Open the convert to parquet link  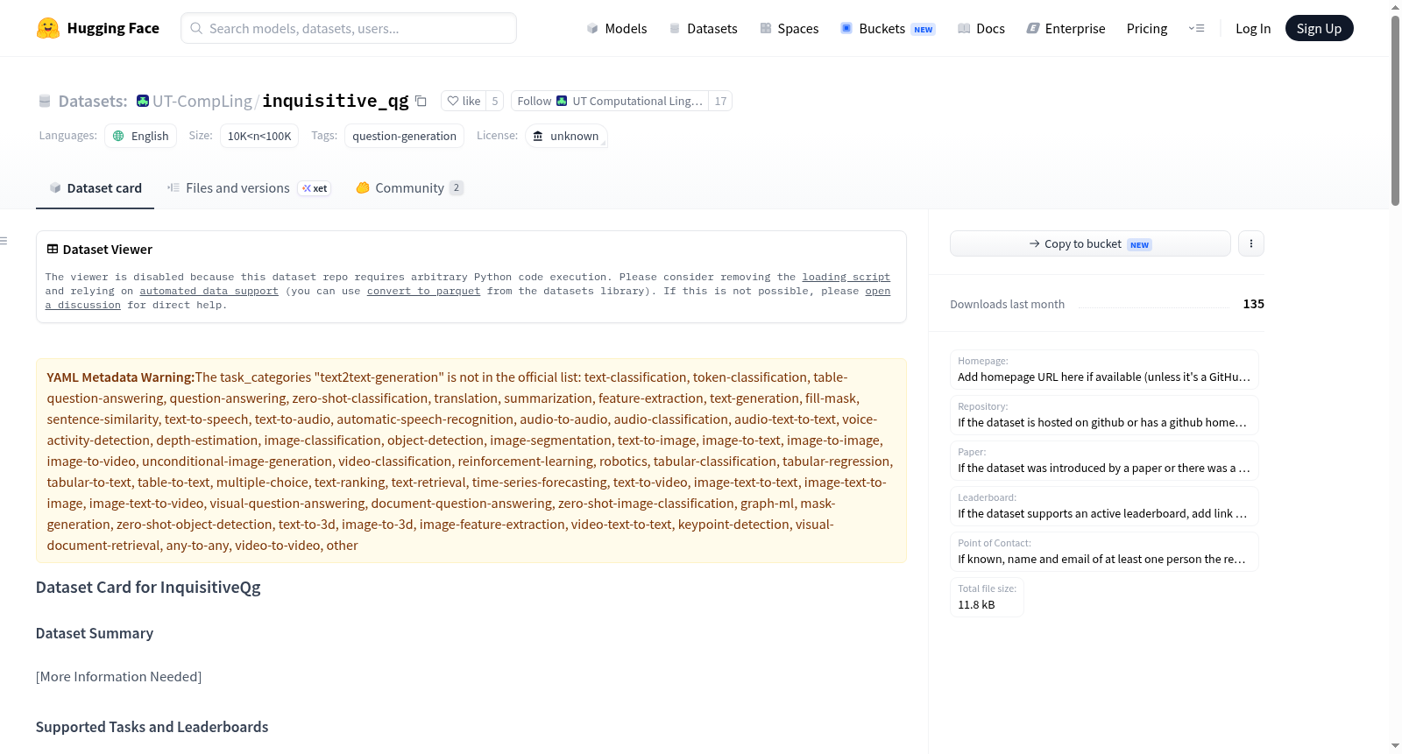coord(423,291)
